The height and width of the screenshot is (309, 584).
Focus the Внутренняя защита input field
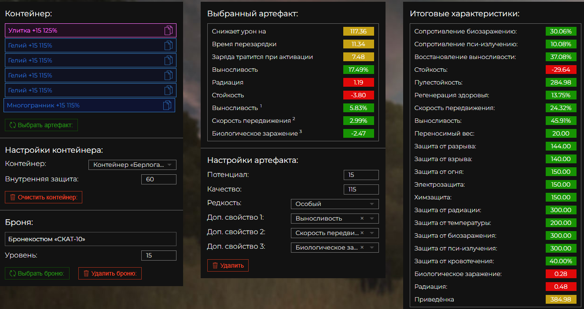158,179
